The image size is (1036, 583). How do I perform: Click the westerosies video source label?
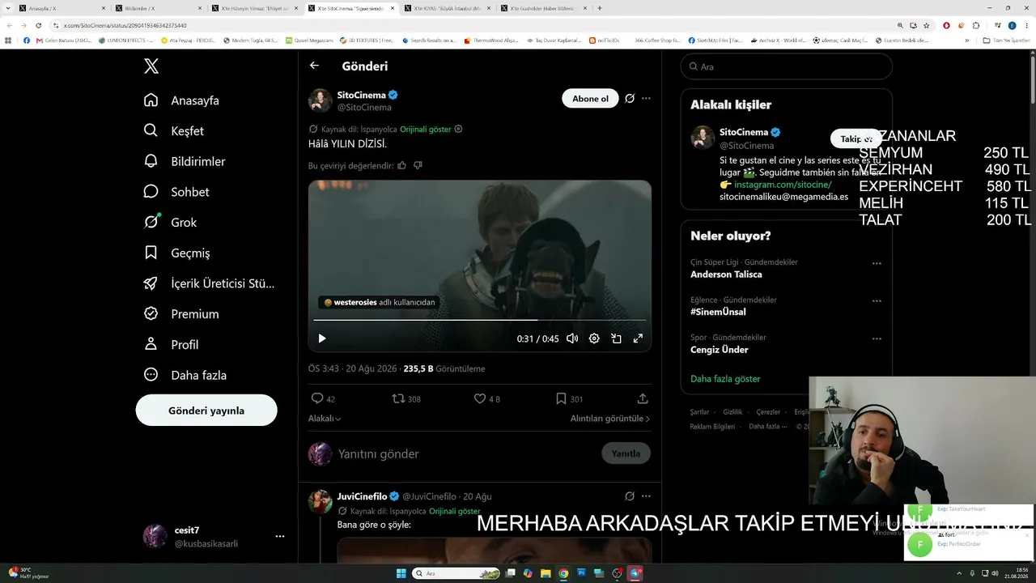pos(380,302)
